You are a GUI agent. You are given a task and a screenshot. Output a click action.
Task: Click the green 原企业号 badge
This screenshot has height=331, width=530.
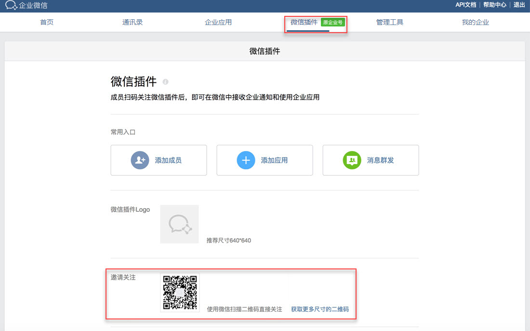332,22
